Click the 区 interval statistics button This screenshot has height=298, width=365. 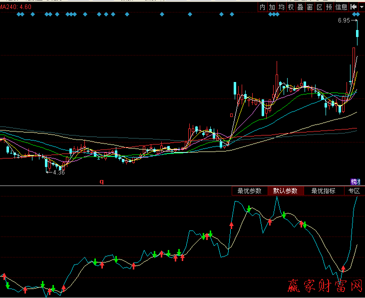coord(320,7)
